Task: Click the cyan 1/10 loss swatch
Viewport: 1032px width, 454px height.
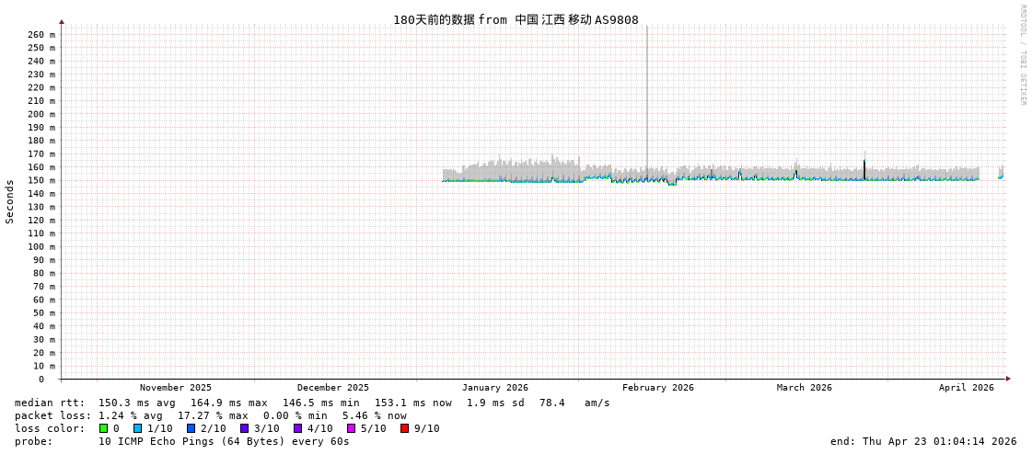Action: (137, 428)
